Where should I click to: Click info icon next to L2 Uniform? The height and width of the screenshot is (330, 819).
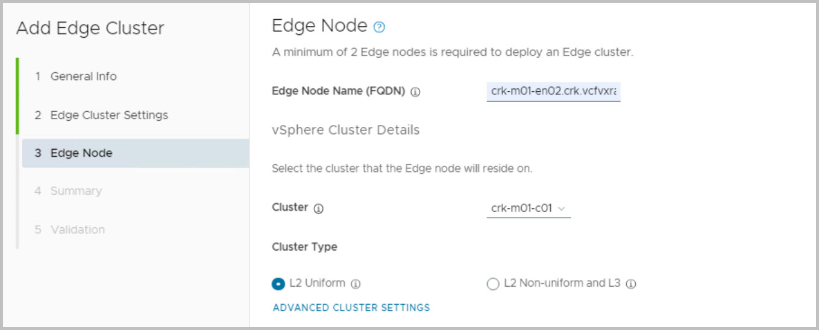point(356,284)
